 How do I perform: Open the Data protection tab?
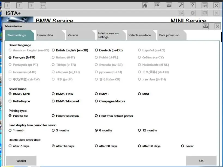[172, 35]
